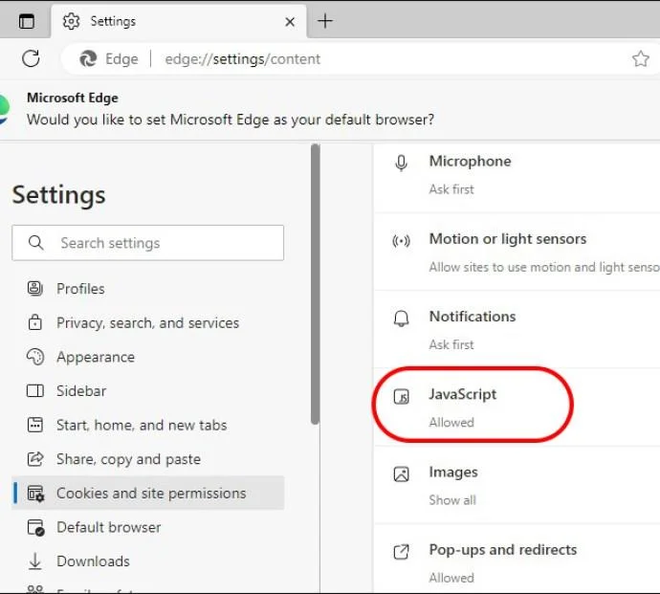The width and height of the screenshot is (660, 594).
Task: Select Cookies and site permissions
Action: (x=147, y=493)
